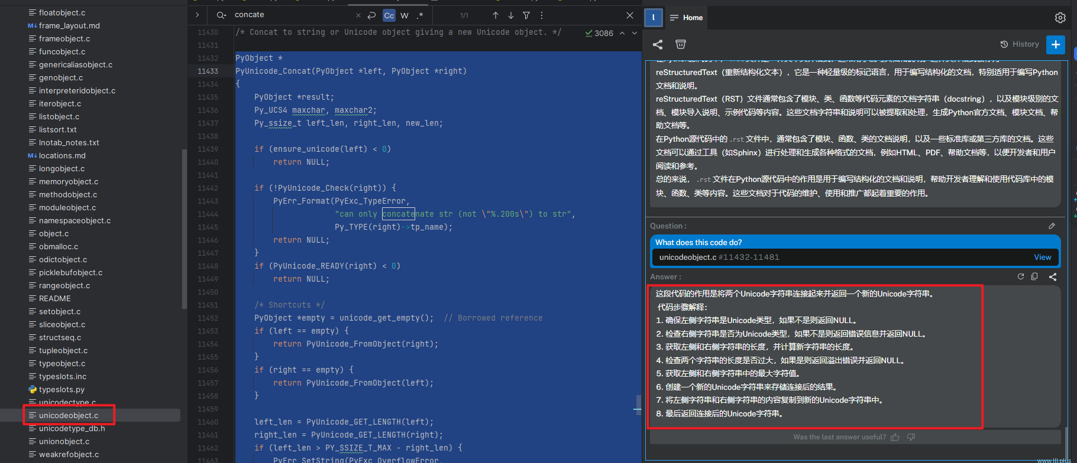Click the new line icon in search field

(371, 15)
